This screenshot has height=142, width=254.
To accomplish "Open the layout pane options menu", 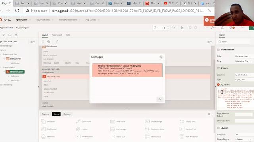I will click(x=210, y=42).
